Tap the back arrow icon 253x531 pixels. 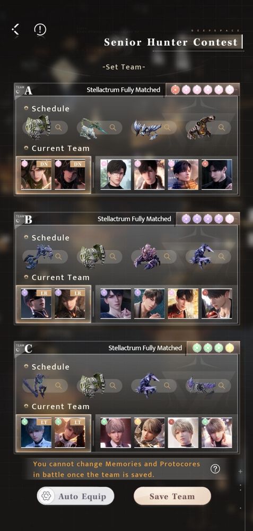[x=15, y=29]
